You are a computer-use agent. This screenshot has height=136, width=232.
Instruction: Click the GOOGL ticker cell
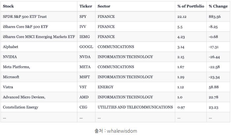point(86,47)
